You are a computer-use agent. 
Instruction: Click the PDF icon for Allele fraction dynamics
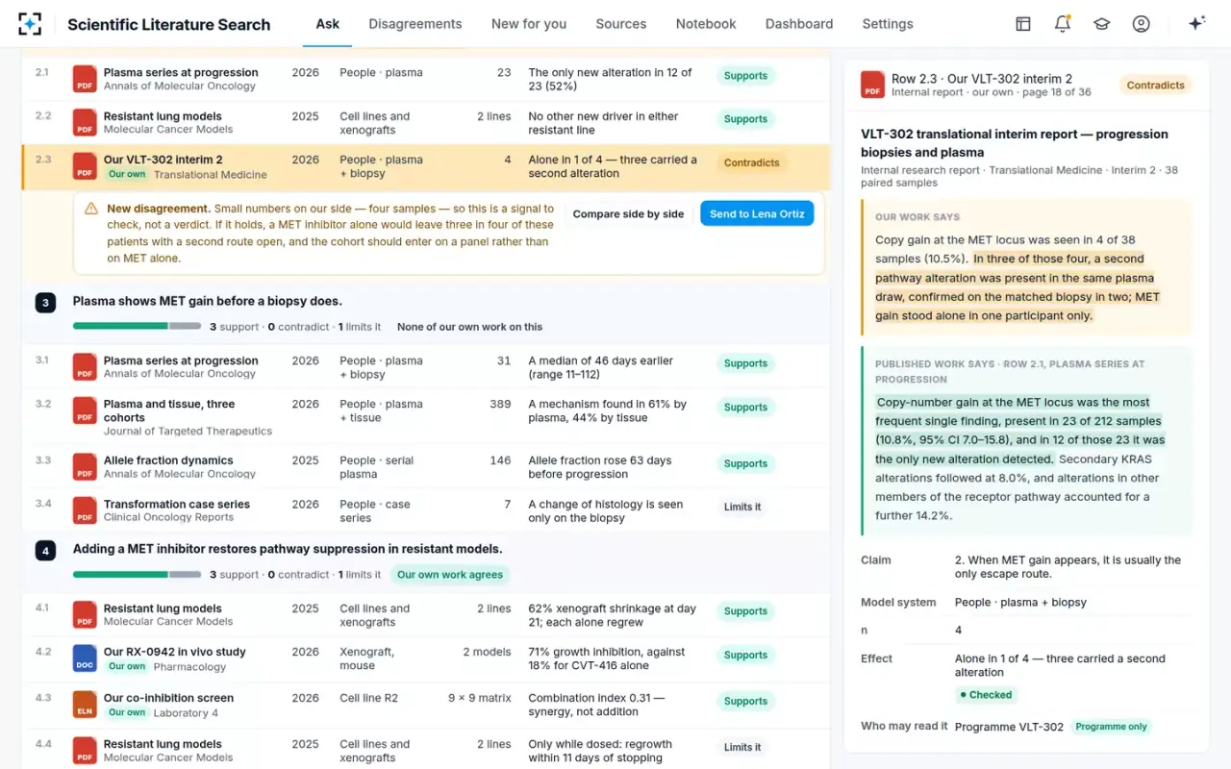pyautogui.click(x=86, y=467)
